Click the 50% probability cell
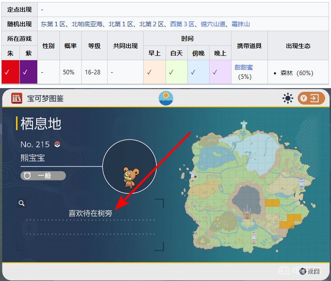331x281 pixels. (x=70, y=72)
